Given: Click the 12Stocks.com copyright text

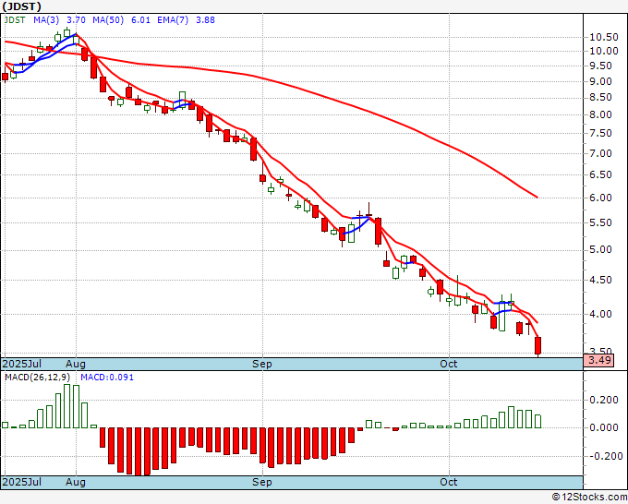Looking at the screenshot, I should tap(589, 498).
